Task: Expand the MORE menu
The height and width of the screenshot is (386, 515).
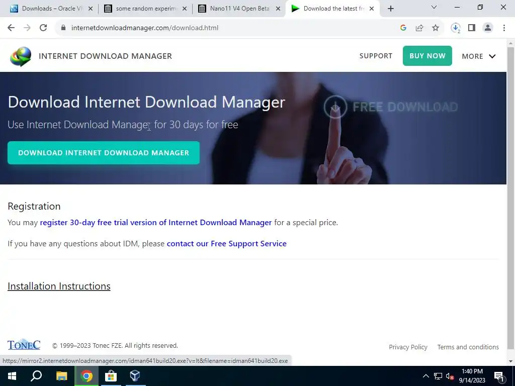Action: pyautogui.click(x=479, y=56)
